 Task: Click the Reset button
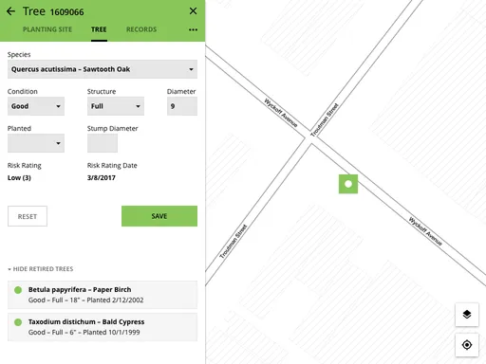coord(28,216)
